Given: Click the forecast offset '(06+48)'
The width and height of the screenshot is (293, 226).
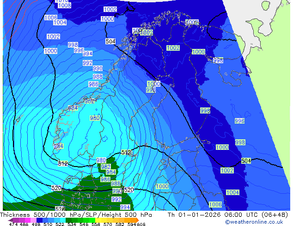Looking at the screenshot, I should tap(275, 214).
